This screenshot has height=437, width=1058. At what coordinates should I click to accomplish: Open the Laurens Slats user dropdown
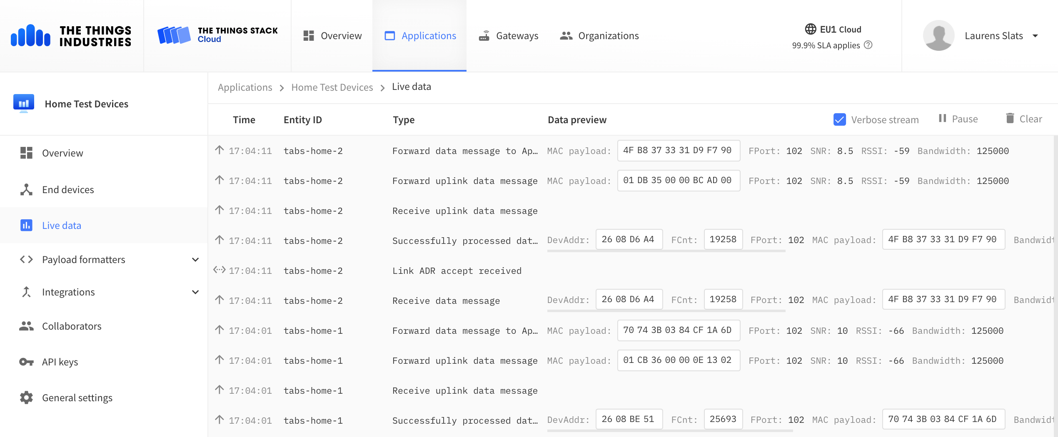coord(1035,36)
